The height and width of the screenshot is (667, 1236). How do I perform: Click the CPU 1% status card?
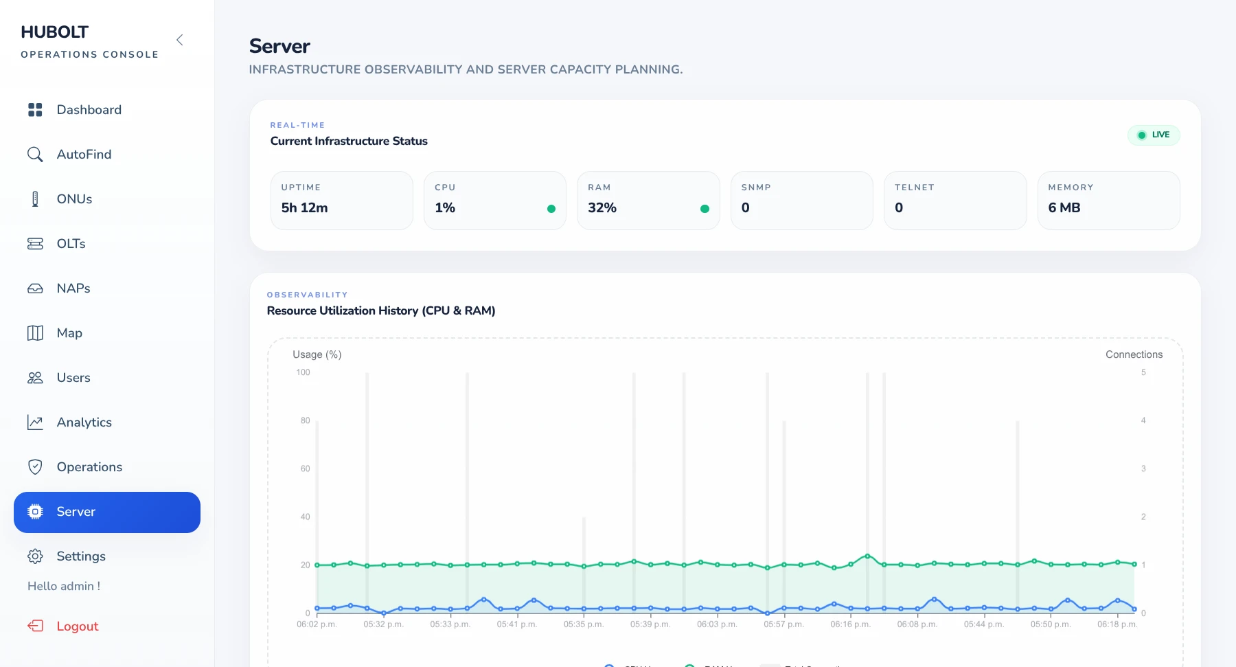pos(495,201)
